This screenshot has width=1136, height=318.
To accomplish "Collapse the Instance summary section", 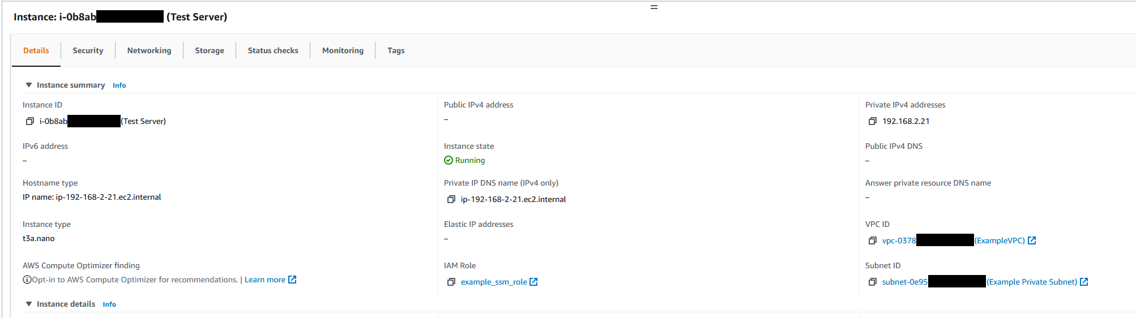I will (x=29, y=85).
